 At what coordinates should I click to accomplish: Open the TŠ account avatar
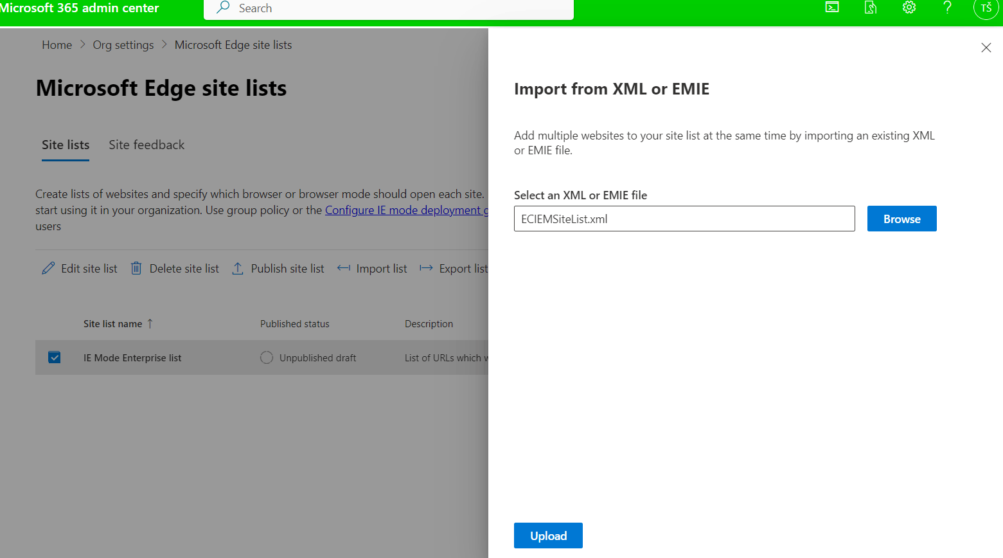[x=986, y=8]
